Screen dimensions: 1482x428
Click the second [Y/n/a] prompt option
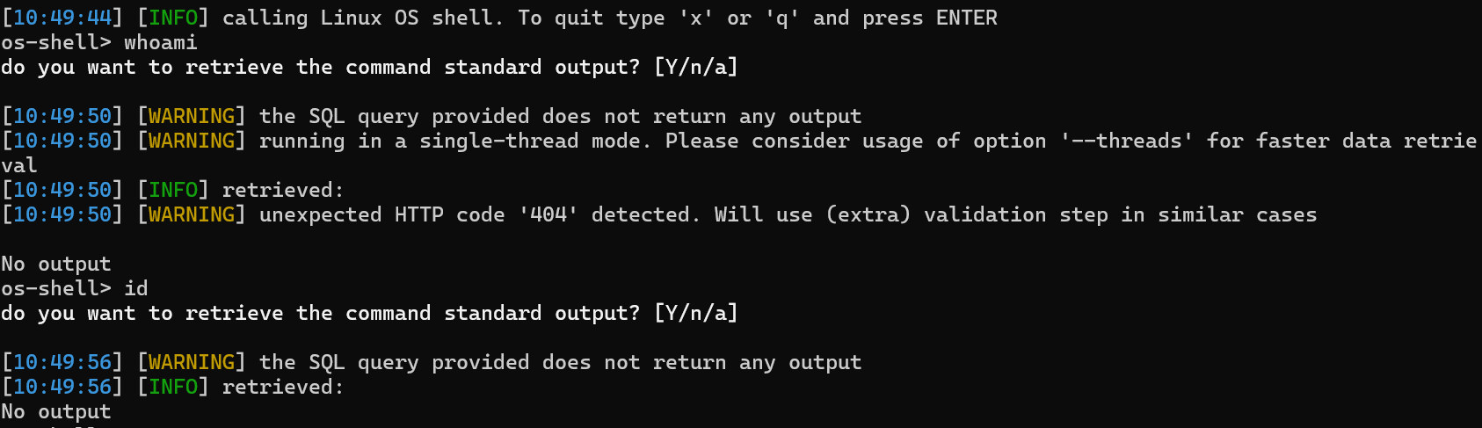[696, 313]
